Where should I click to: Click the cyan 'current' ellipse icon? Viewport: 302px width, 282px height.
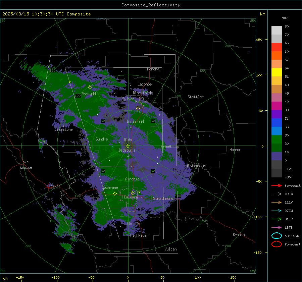click(x=276, y=236)
